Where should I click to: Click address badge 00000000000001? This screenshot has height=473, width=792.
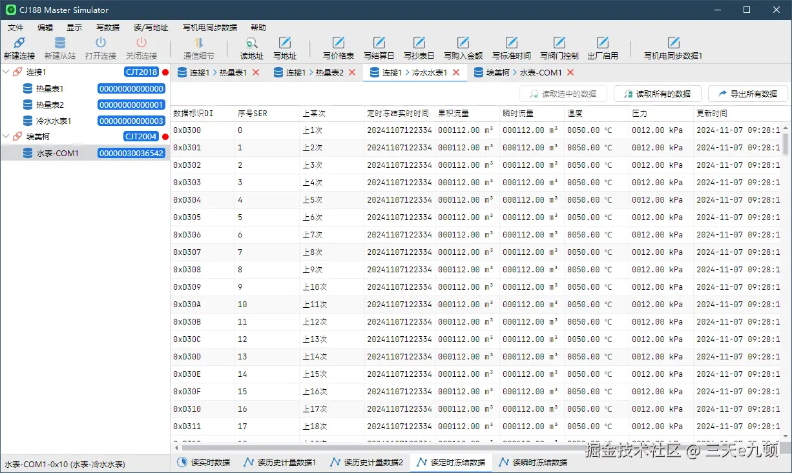tap(131, 105)
